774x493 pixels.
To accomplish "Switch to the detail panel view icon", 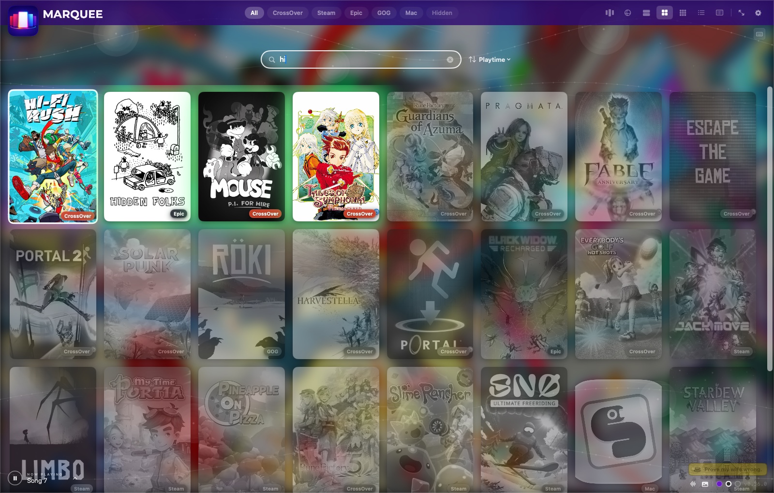I will (720, 13).
